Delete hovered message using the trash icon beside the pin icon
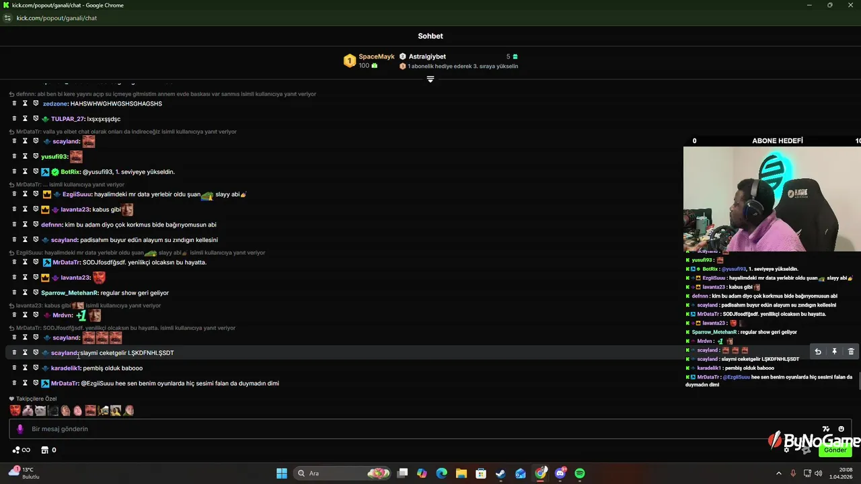Image resolution: width=861 pixels, height=484 pixels. point(851,352)
